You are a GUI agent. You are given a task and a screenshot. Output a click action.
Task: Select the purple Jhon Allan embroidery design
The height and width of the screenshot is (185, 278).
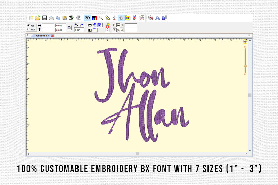142,95
